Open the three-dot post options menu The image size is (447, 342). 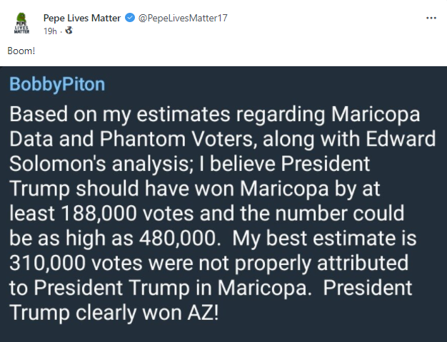[x=431, y=18]
